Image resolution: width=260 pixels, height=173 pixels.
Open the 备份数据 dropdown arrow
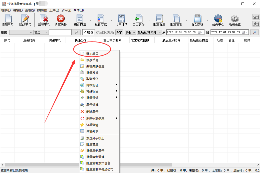click(x=208, y=20)
